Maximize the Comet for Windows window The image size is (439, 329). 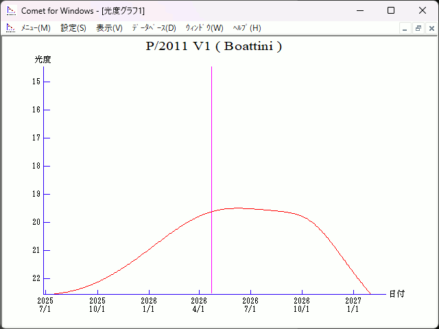[391, 10]
